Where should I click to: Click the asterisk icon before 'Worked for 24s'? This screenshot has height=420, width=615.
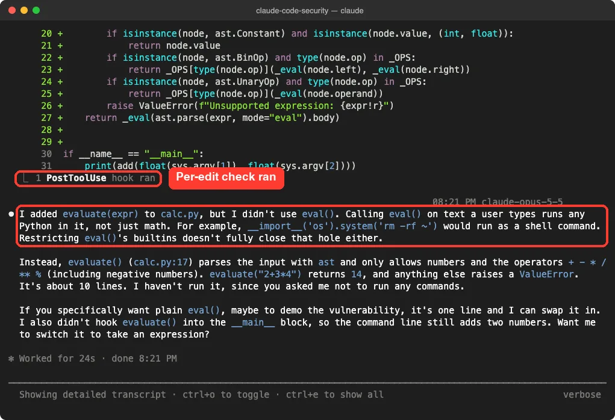coord(11,359)
